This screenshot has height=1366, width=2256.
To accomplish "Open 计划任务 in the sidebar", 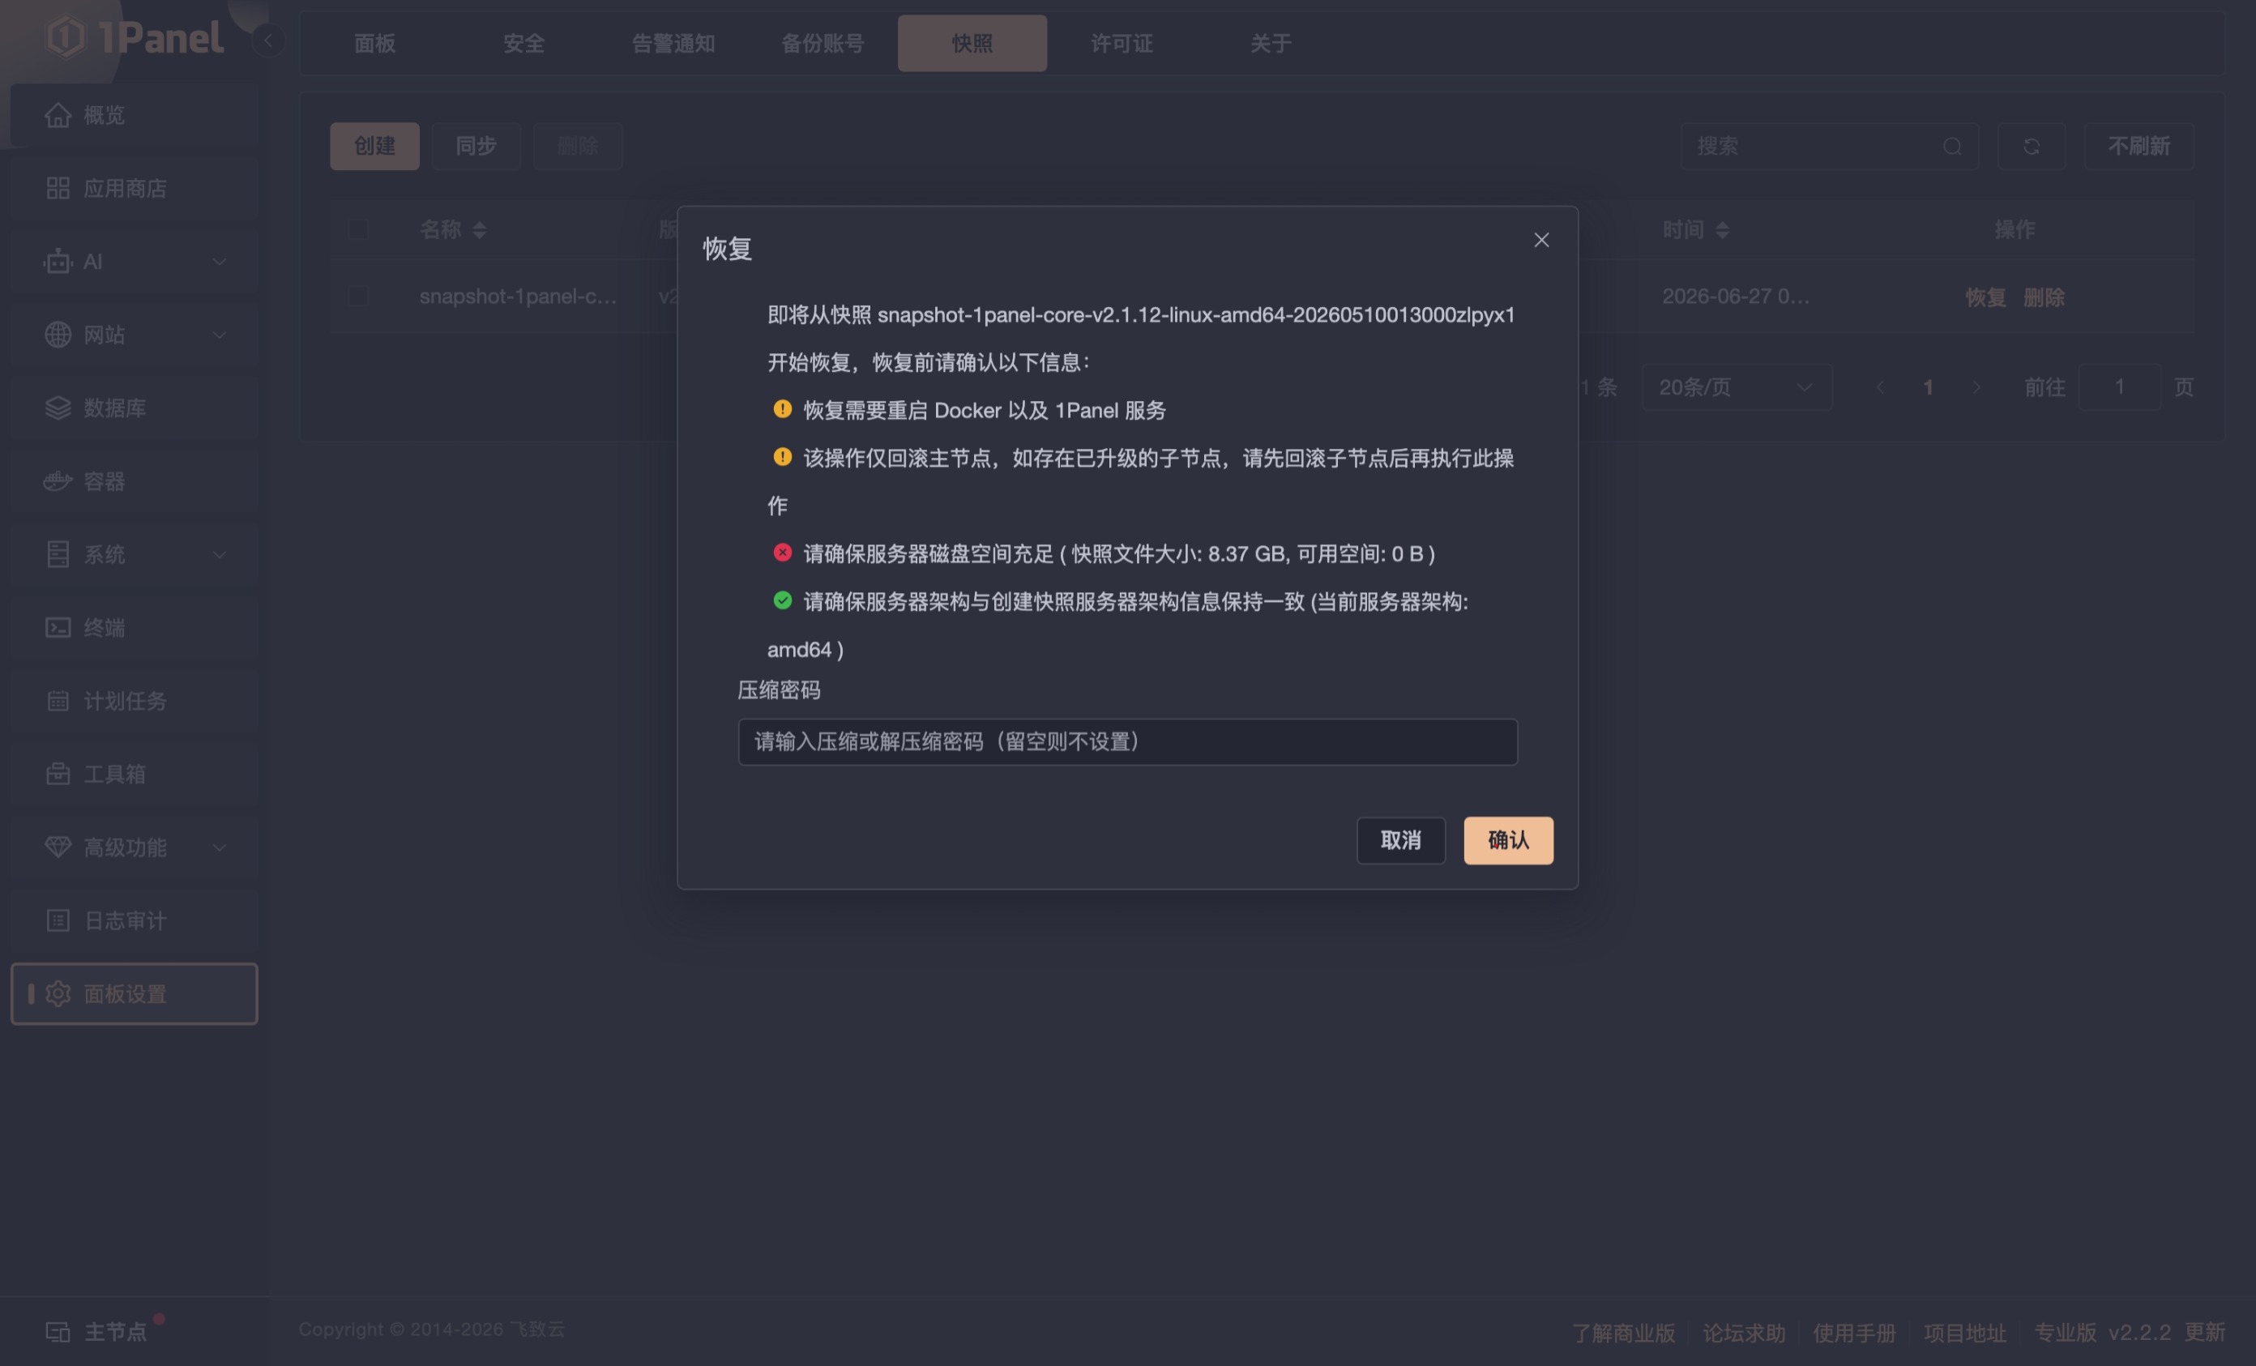I will click(134, 702).
